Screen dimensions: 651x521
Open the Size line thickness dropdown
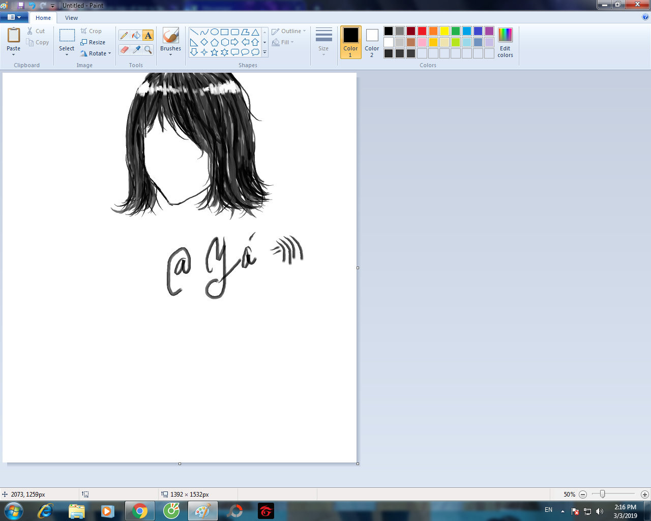click(x=323, y=42)
